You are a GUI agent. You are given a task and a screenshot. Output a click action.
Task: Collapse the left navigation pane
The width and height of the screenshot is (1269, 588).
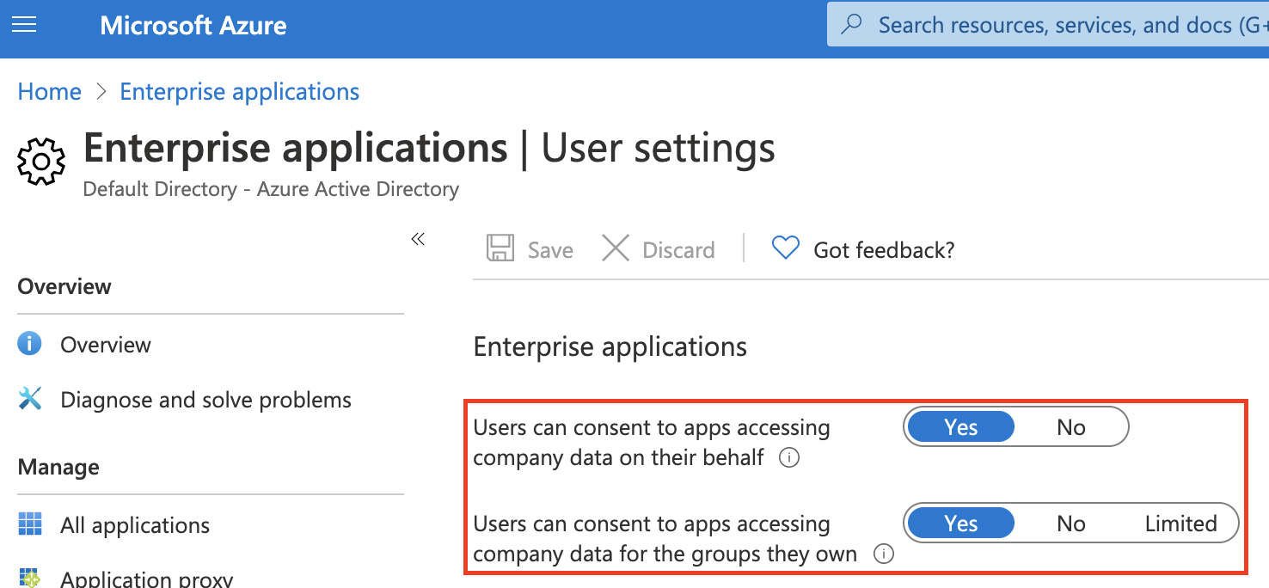(418, 239)
